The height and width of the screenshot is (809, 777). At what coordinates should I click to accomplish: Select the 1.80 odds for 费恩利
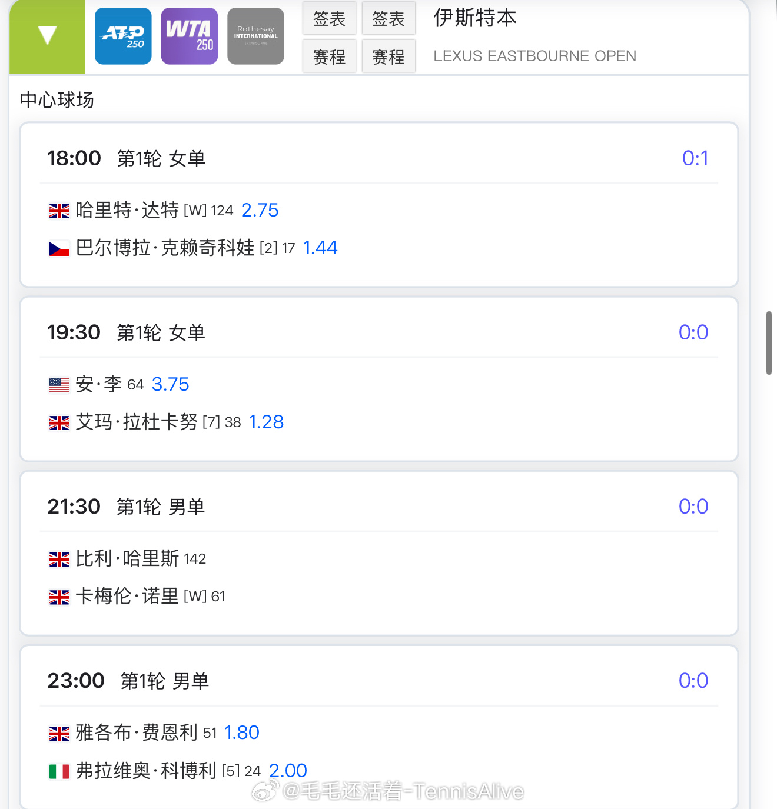coord(242,733)
